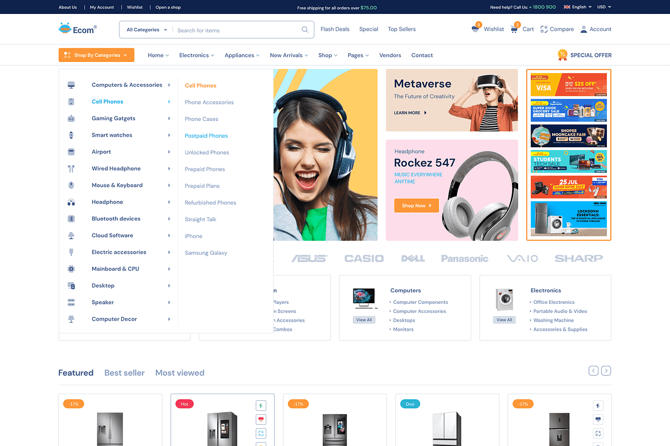670x446 pixels.
Task: Go to next featured products arrow
Action: pyautogui.click(x=606, y=371)
